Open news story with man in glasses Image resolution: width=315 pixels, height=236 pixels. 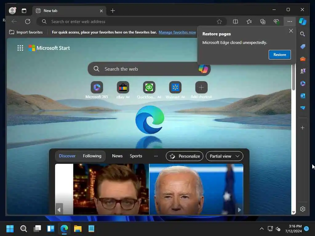[x=111, y=189]
